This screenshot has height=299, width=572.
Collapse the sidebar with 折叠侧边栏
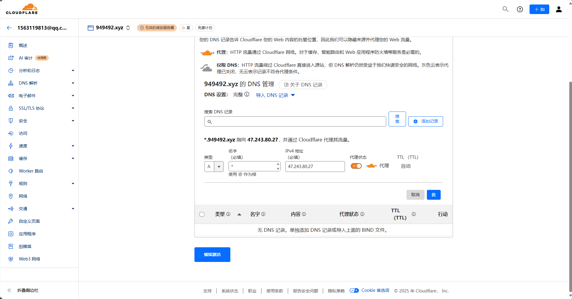pyautogui.click(x=23, y=290)
